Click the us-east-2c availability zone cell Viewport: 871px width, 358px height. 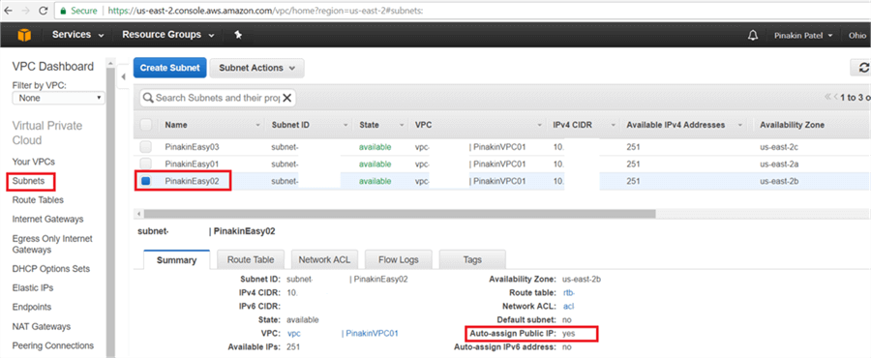779,147
